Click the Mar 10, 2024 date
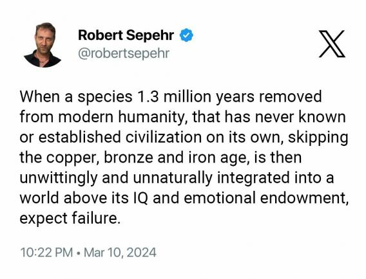The image size is (366, 279). (x=120, y=253)
